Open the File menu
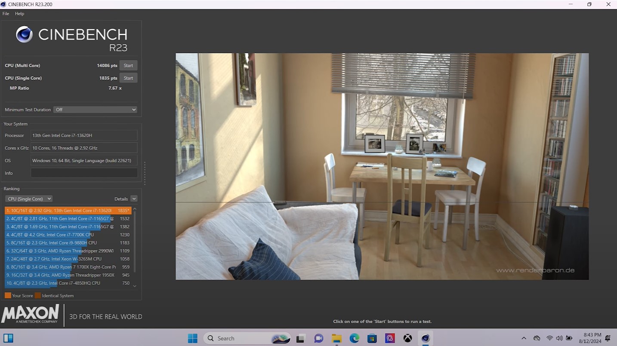The width and height of the screenshot is (617, 346). click(x=6, y=14)
